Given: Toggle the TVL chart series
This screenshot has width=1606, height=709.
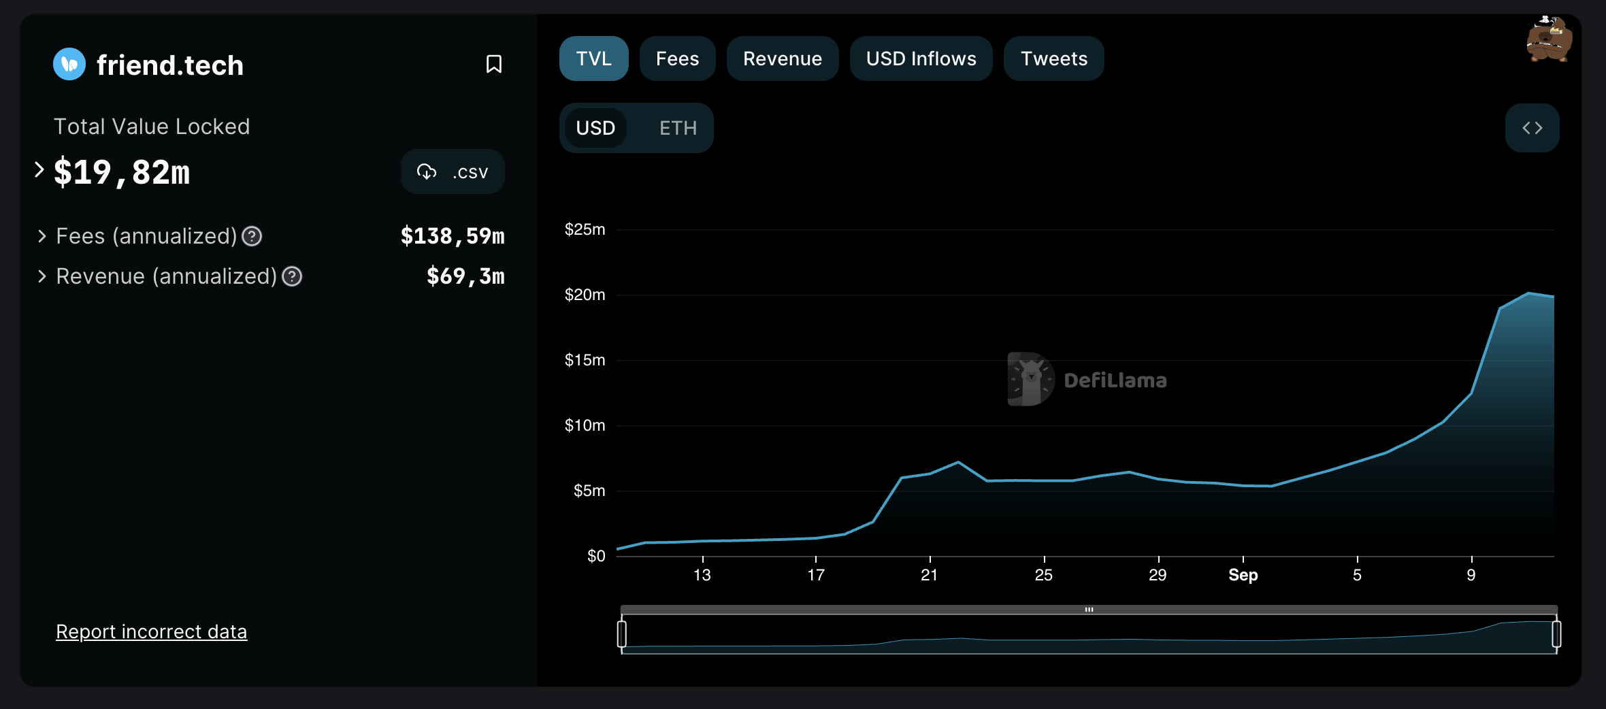Looking at the screenshot, I should 593,59.
